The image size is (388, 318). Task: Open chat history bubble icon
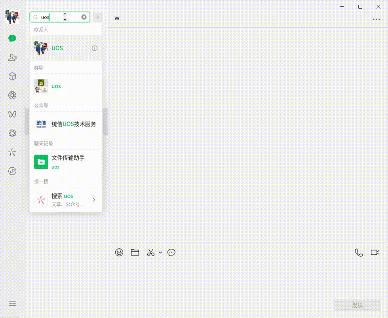[171, 252]
